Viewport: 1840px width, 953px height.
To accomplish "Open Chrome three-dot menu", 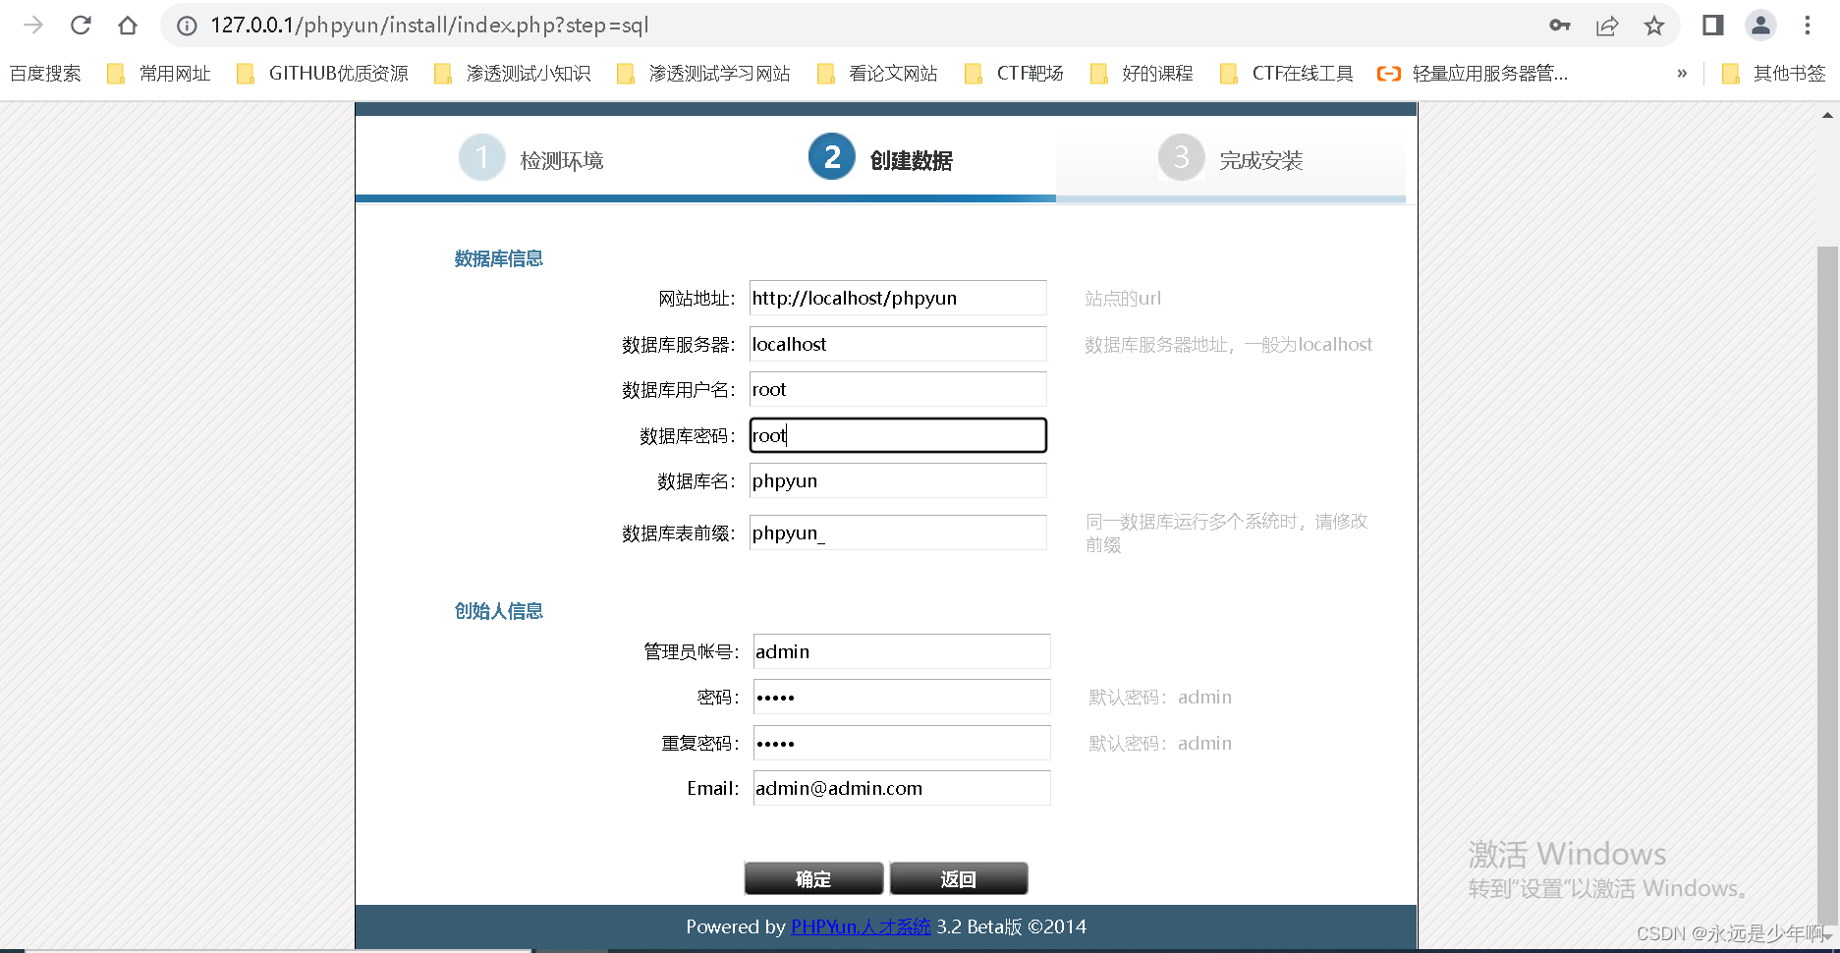I will (x=1808, y=26).
